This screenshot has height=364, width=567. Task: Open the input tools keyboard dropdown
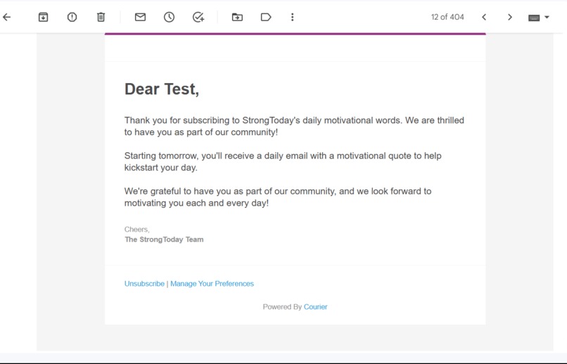[538, 18]
